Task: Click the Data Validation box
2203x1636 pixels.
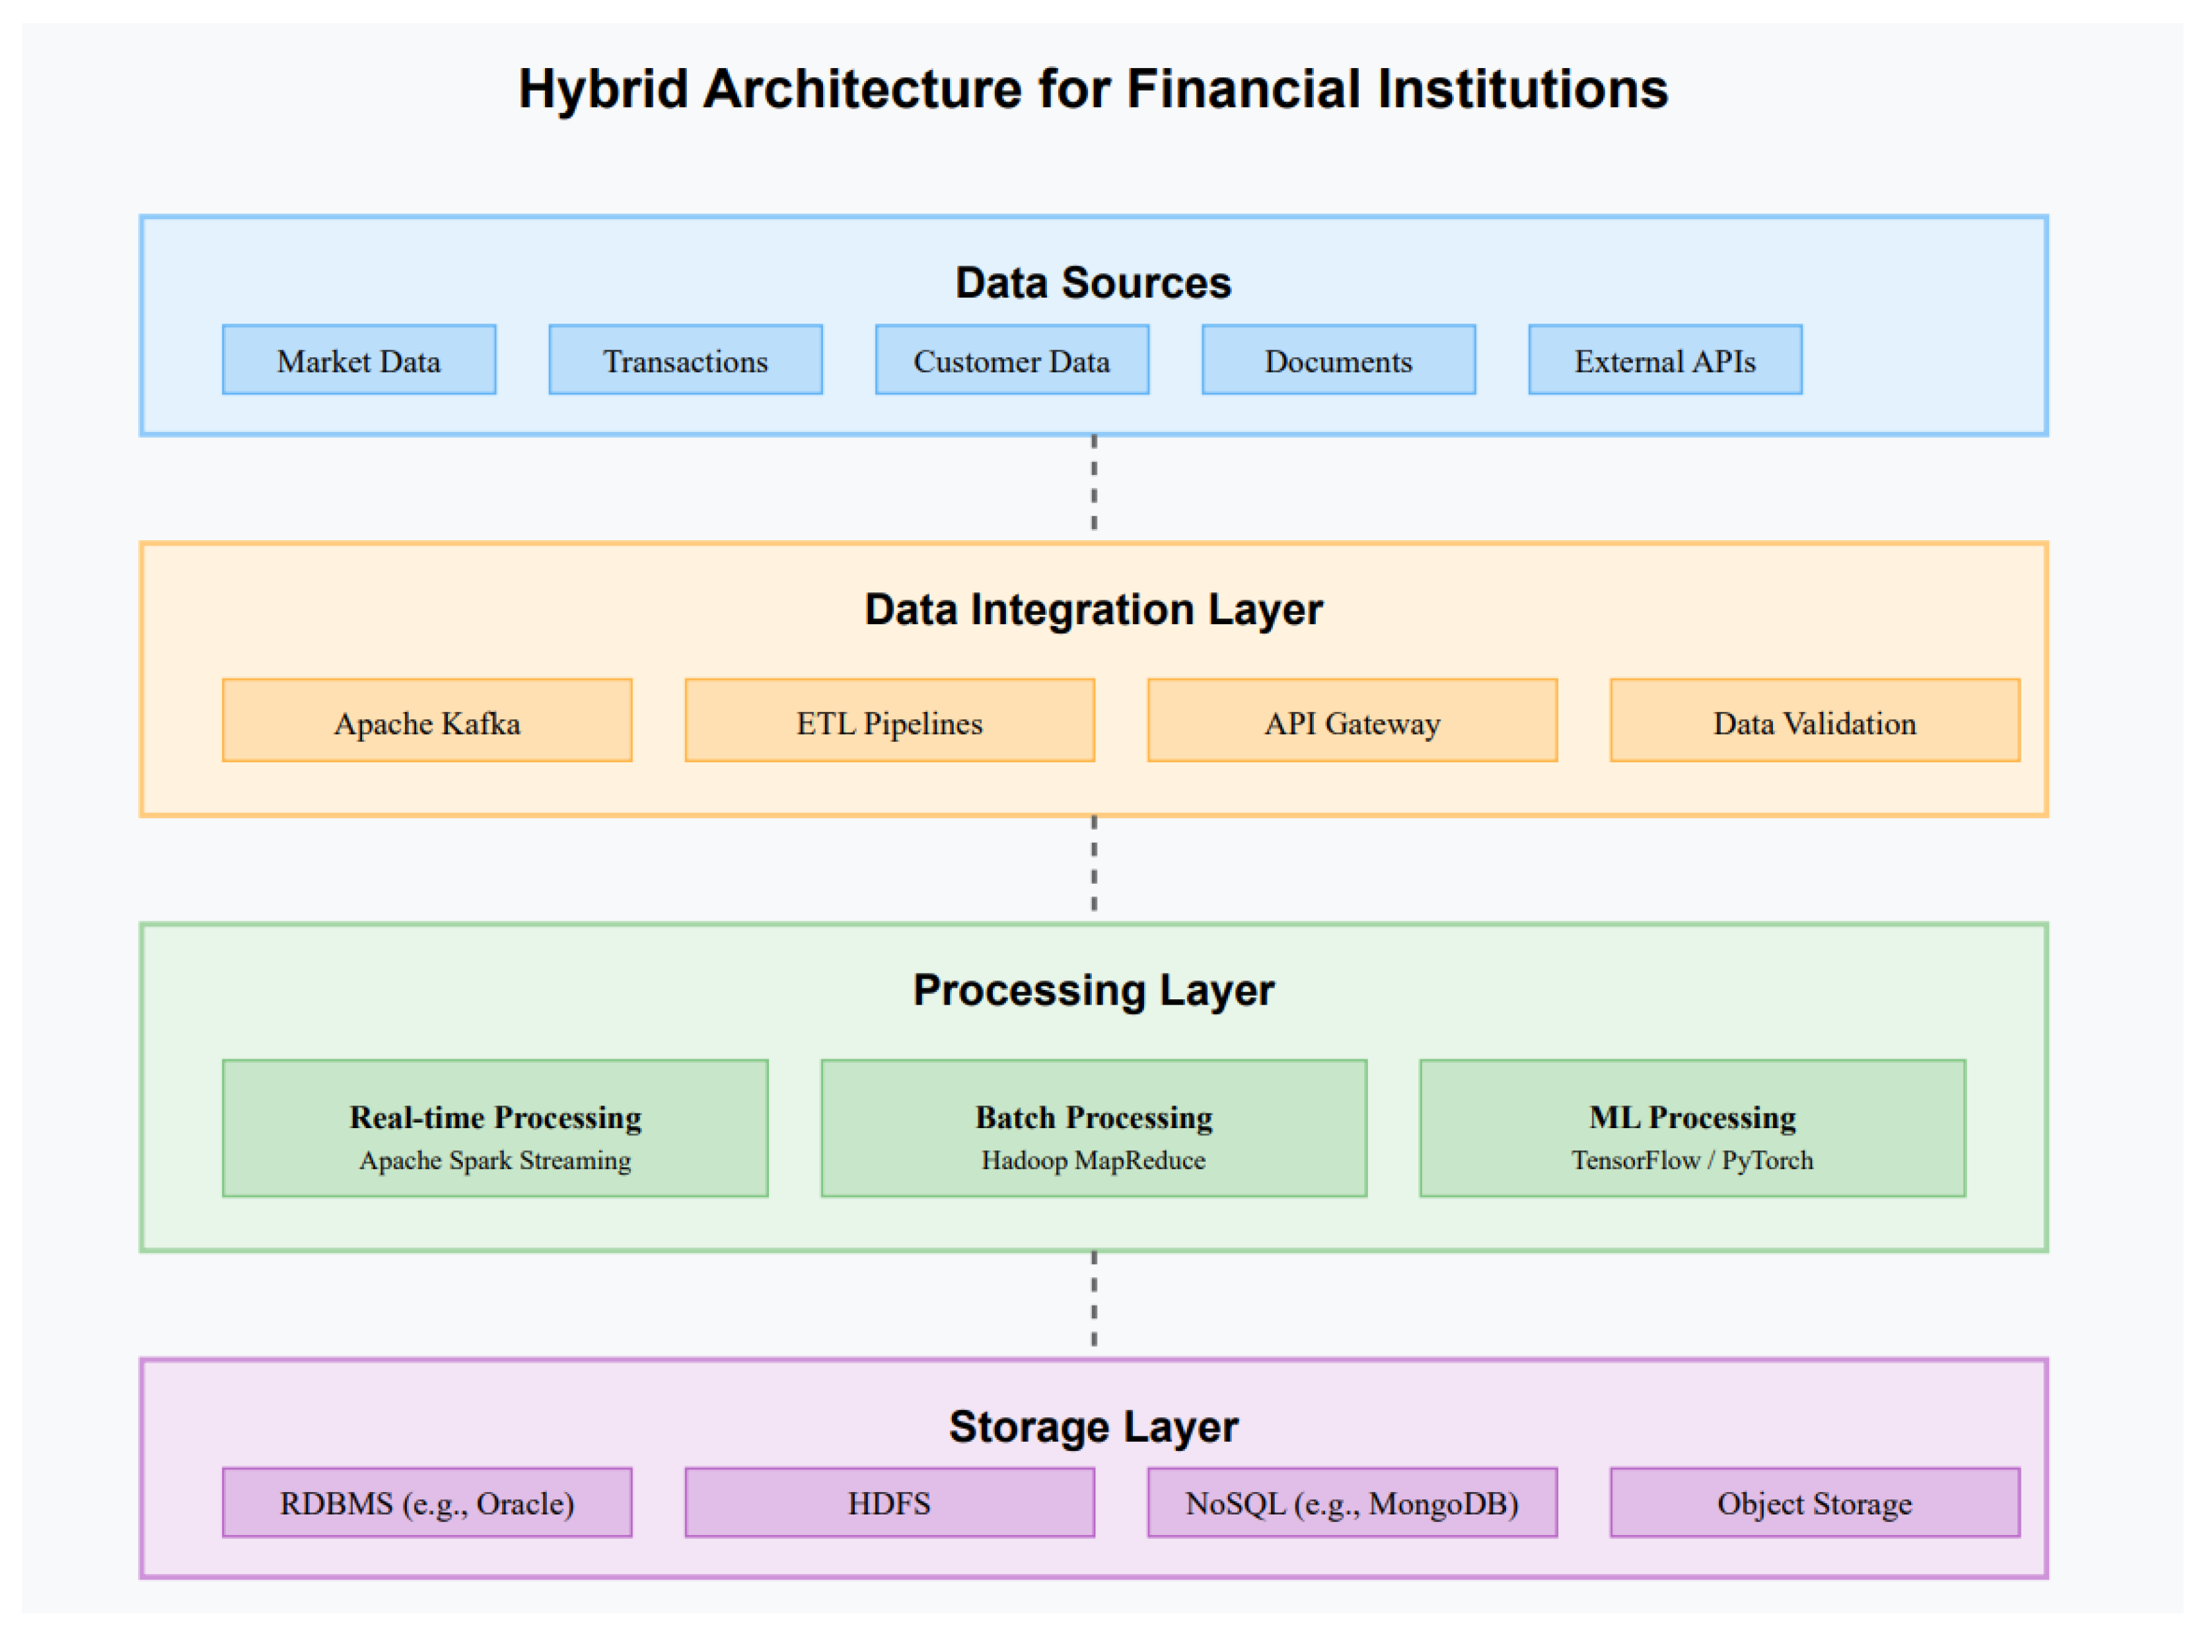Action: coord(1815,721)
